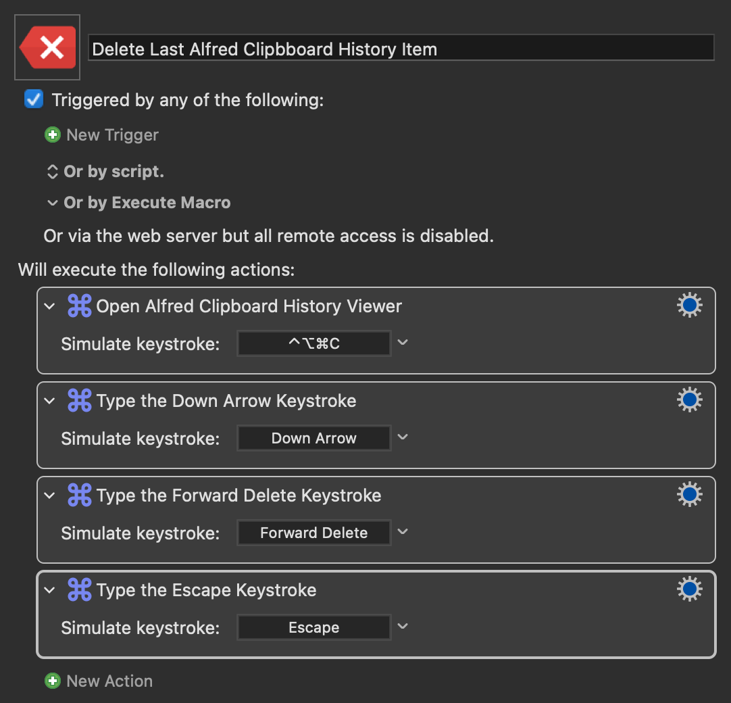Edit the macro name field

pos(401,47)
